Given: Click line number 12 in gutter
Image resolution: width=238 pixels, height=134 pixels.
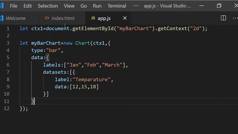Looking at the screenshot, I should pyautogui.click(x=7, y=108).
